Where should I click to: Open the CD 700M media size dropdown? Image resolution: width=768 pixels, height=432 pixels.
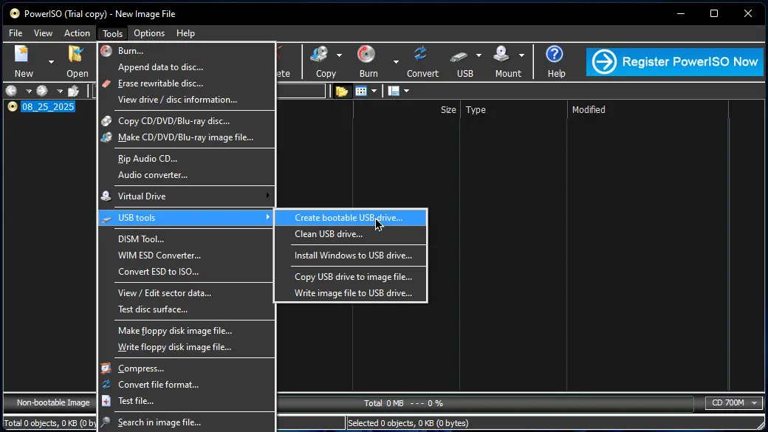[x=733, y=403]
